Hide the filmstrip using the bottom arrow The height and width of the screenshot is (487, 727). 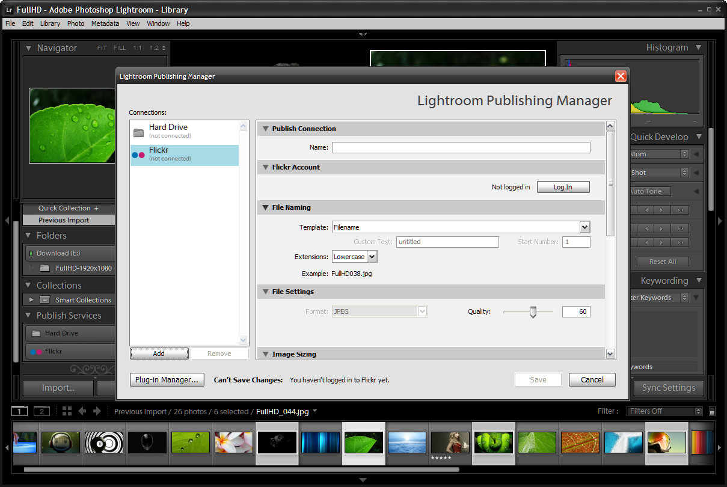363,480
